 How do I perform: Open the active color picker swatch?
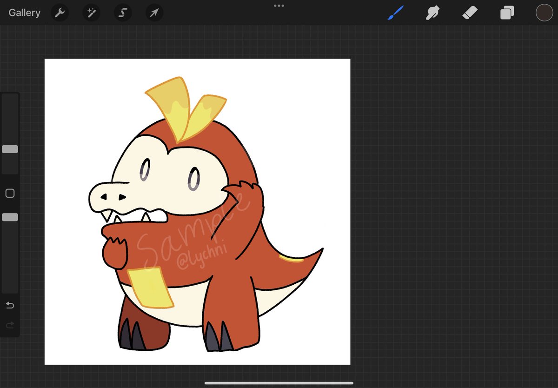click(544, 13)
